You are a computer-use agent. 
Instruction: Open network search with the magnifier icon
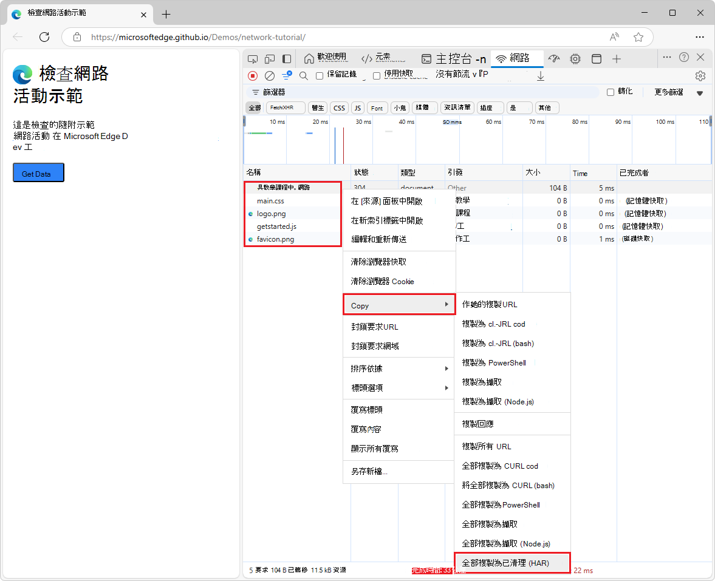tap(303, 75)
